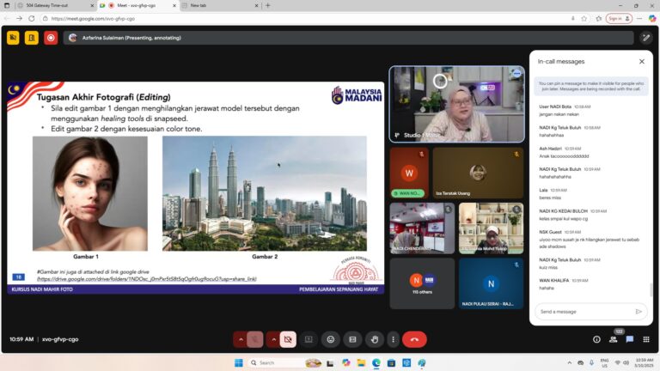Raise hand in the meeting
660x371 pixels.
(374, 339)
